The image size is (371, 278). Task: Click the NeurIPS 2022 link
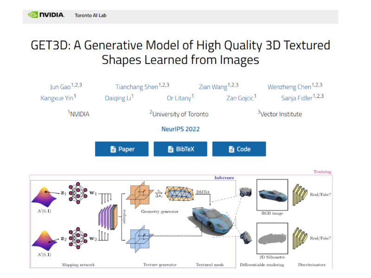[x=180, y=129]
